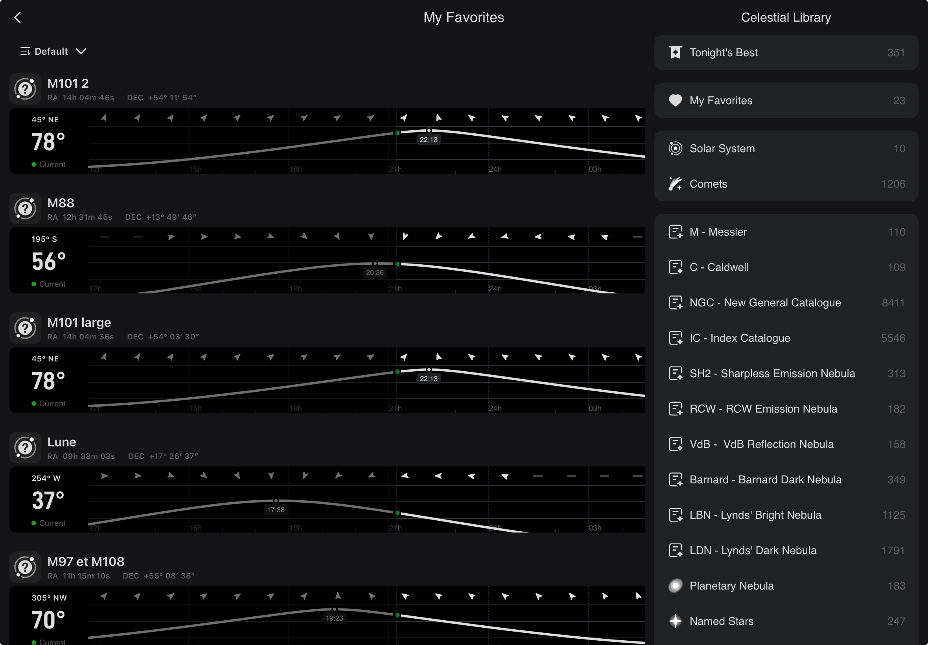928x645 pixels.
Task: Click Lune DEC +17° 26′ 37″ value
Action: tap(163, 456)
